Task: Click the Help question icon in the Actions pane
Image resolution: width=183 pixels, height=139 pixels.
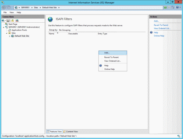Action: point(151,32)
